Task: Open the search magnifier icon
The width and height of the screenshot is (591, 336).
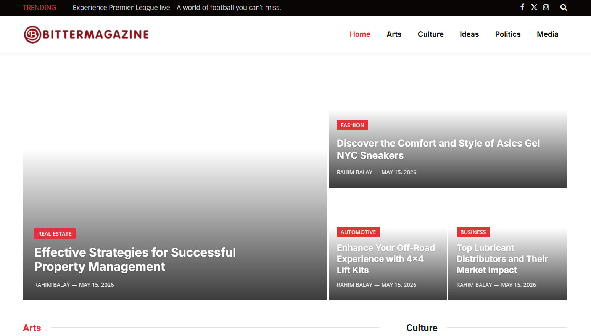Action: (x=564, y=7)
